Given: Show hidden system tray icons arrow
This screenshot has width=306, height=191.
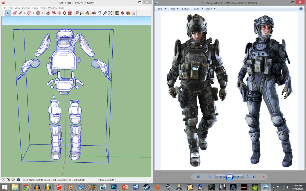Looking at the screenshot, I should [x=273, y=187].
